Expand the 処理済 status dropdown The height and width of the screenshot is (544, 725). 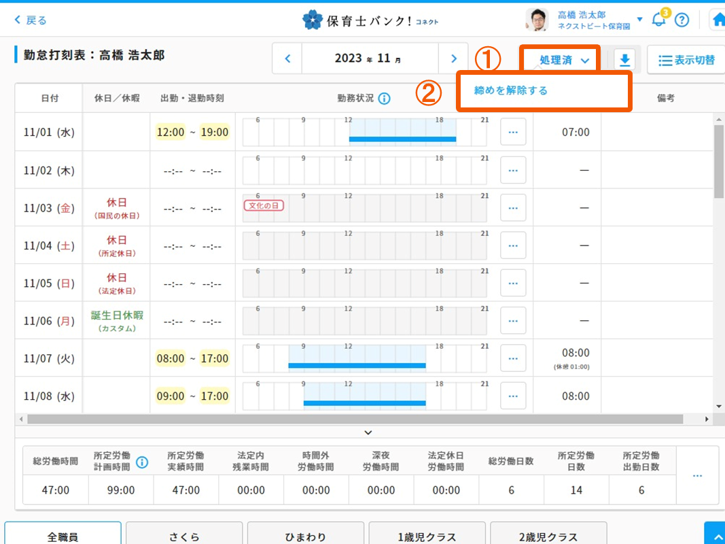(x=563, y=60)
